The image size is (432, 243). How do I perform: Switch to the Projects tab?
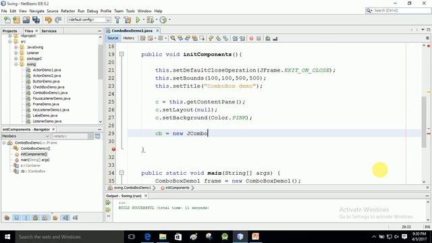[10, 31]
